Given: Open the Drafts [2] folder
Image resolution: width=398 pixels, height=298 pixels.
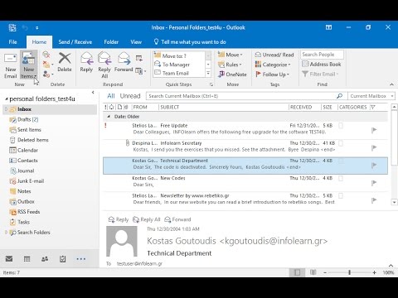Looking at the screenshot, I should coord(27,119).
